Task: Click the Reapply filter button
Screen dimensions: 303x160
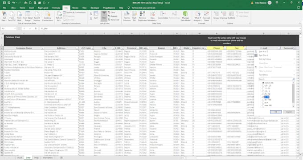Action: coord(113,16)
